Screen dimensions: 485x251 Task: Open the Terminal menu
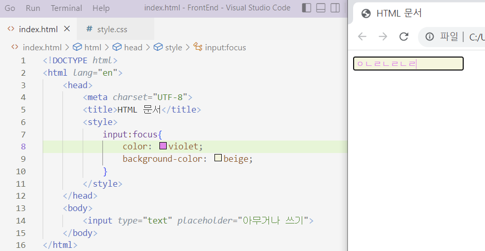[66, 8]
